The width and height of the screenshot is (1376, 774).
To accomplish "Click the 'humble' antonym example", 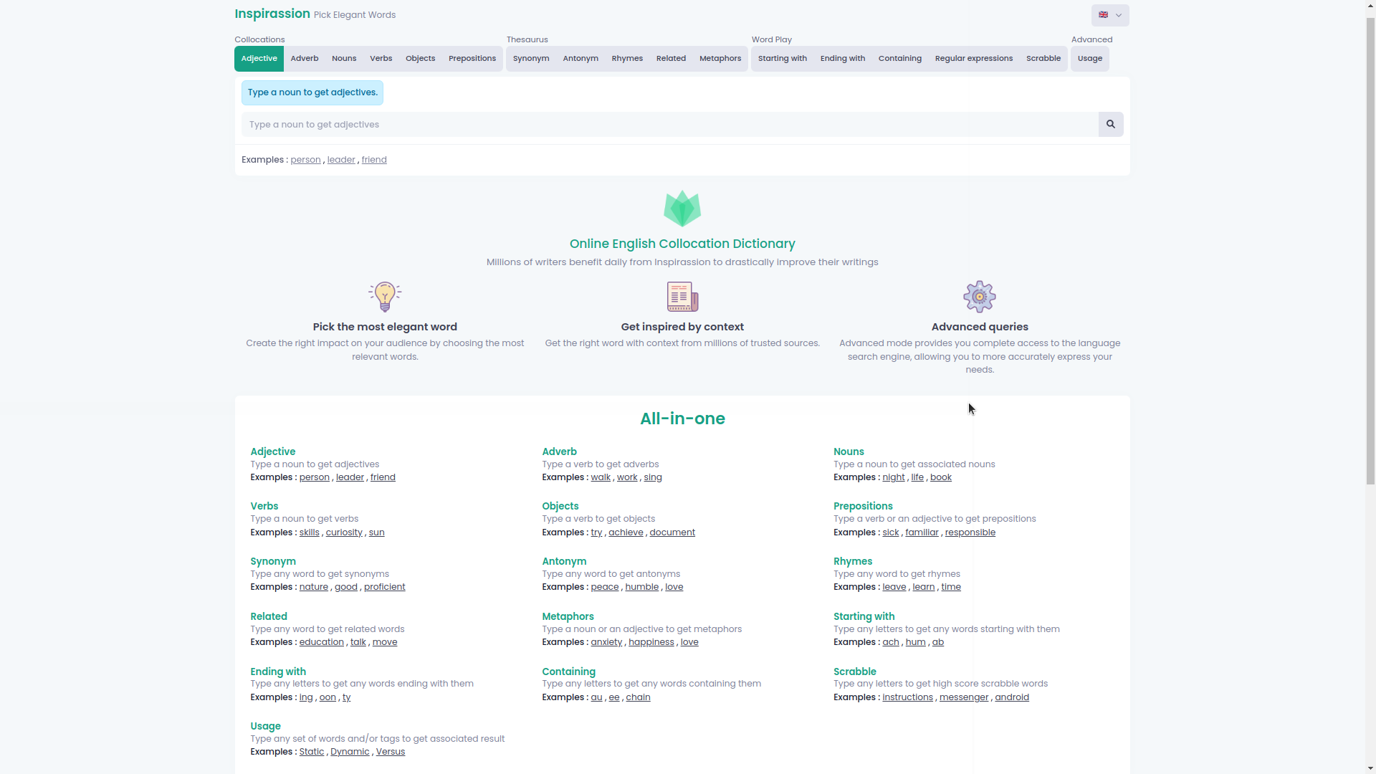I will point(641,587).
